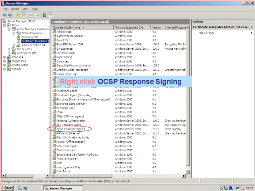
Task: Click the Kerberos Authentication template icon
Action: point(54,121)
